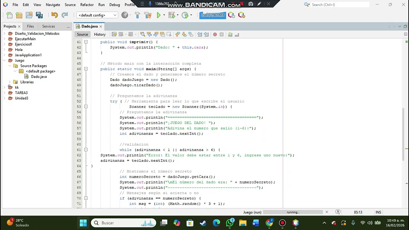This screenshot has height=230, width=409.
Task: Start macro recording with red circle icon
Action: pos(215,34)
